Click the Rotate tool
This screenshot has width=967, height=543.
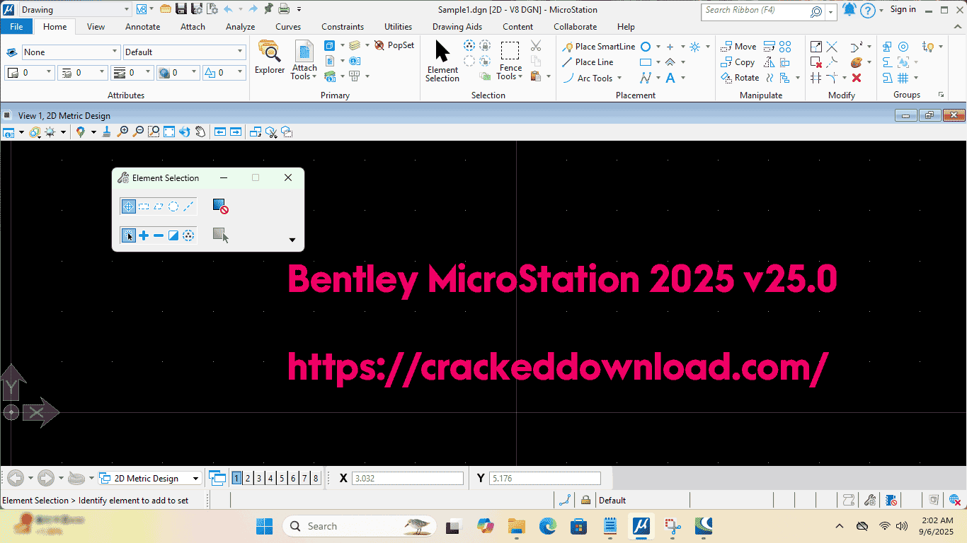(740, 78)
